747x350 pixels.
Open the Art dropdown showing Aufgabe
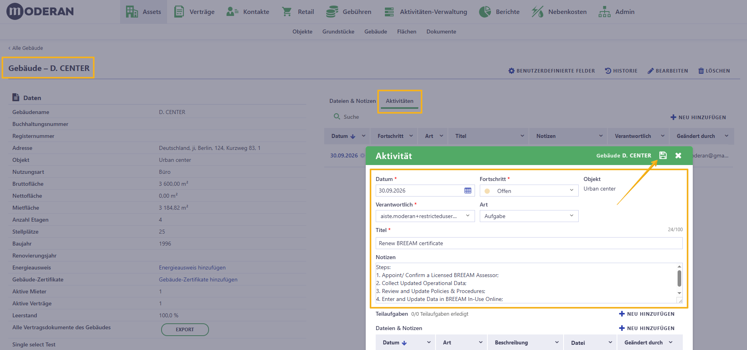pyautogui.click(x=529, y=216)
